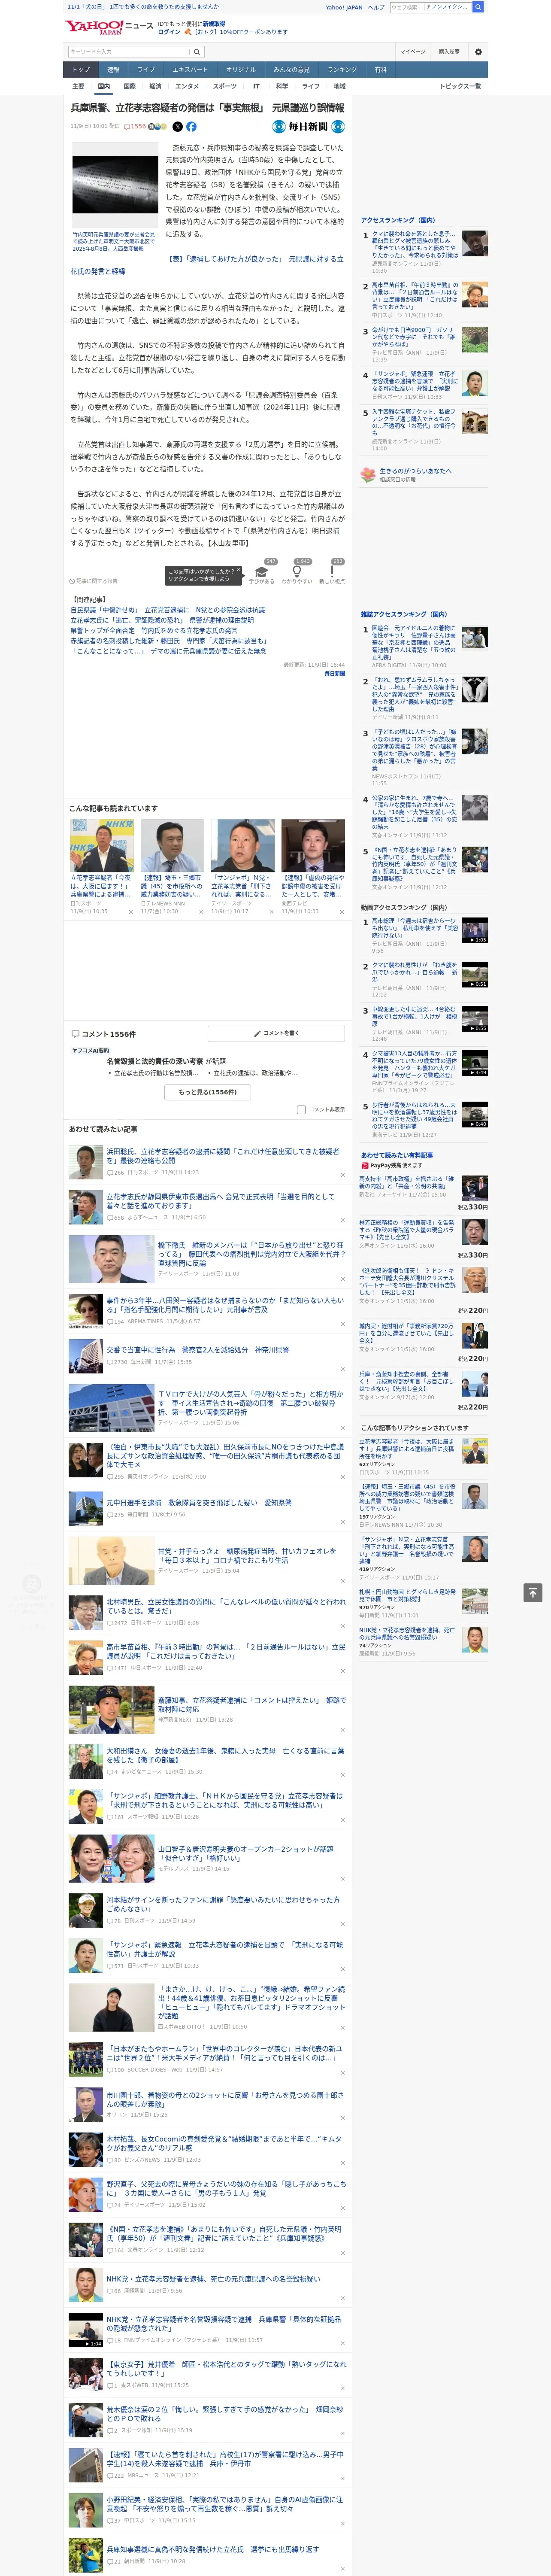
Task: Open first thumbnail in こんな記事も読まれています
Action: (x=102, y=846)
